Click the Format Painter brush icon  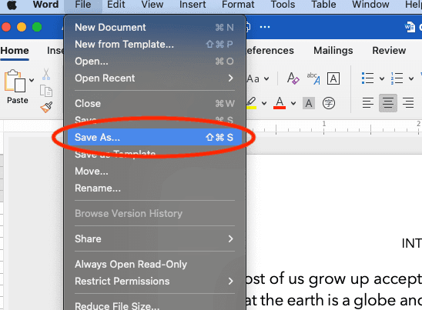pos(46,107)
